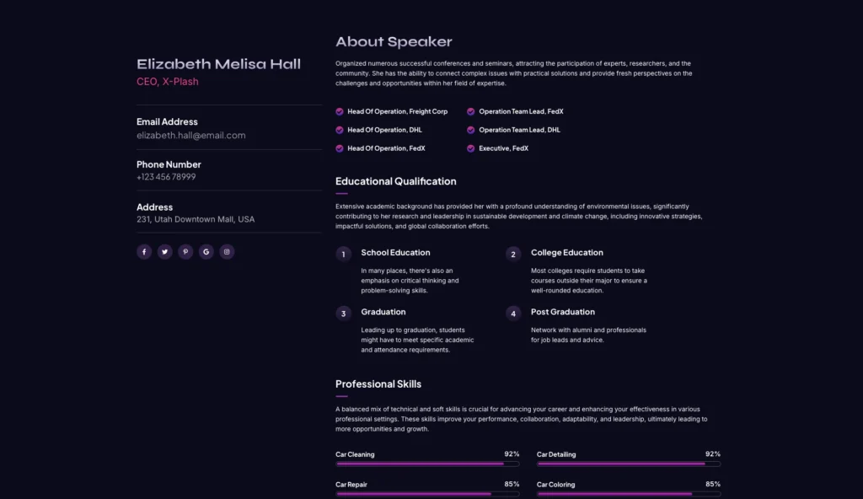Click the number 4 Post Graduation badge
The height and width of the screenshot is (499, 863).
(513, 314)
